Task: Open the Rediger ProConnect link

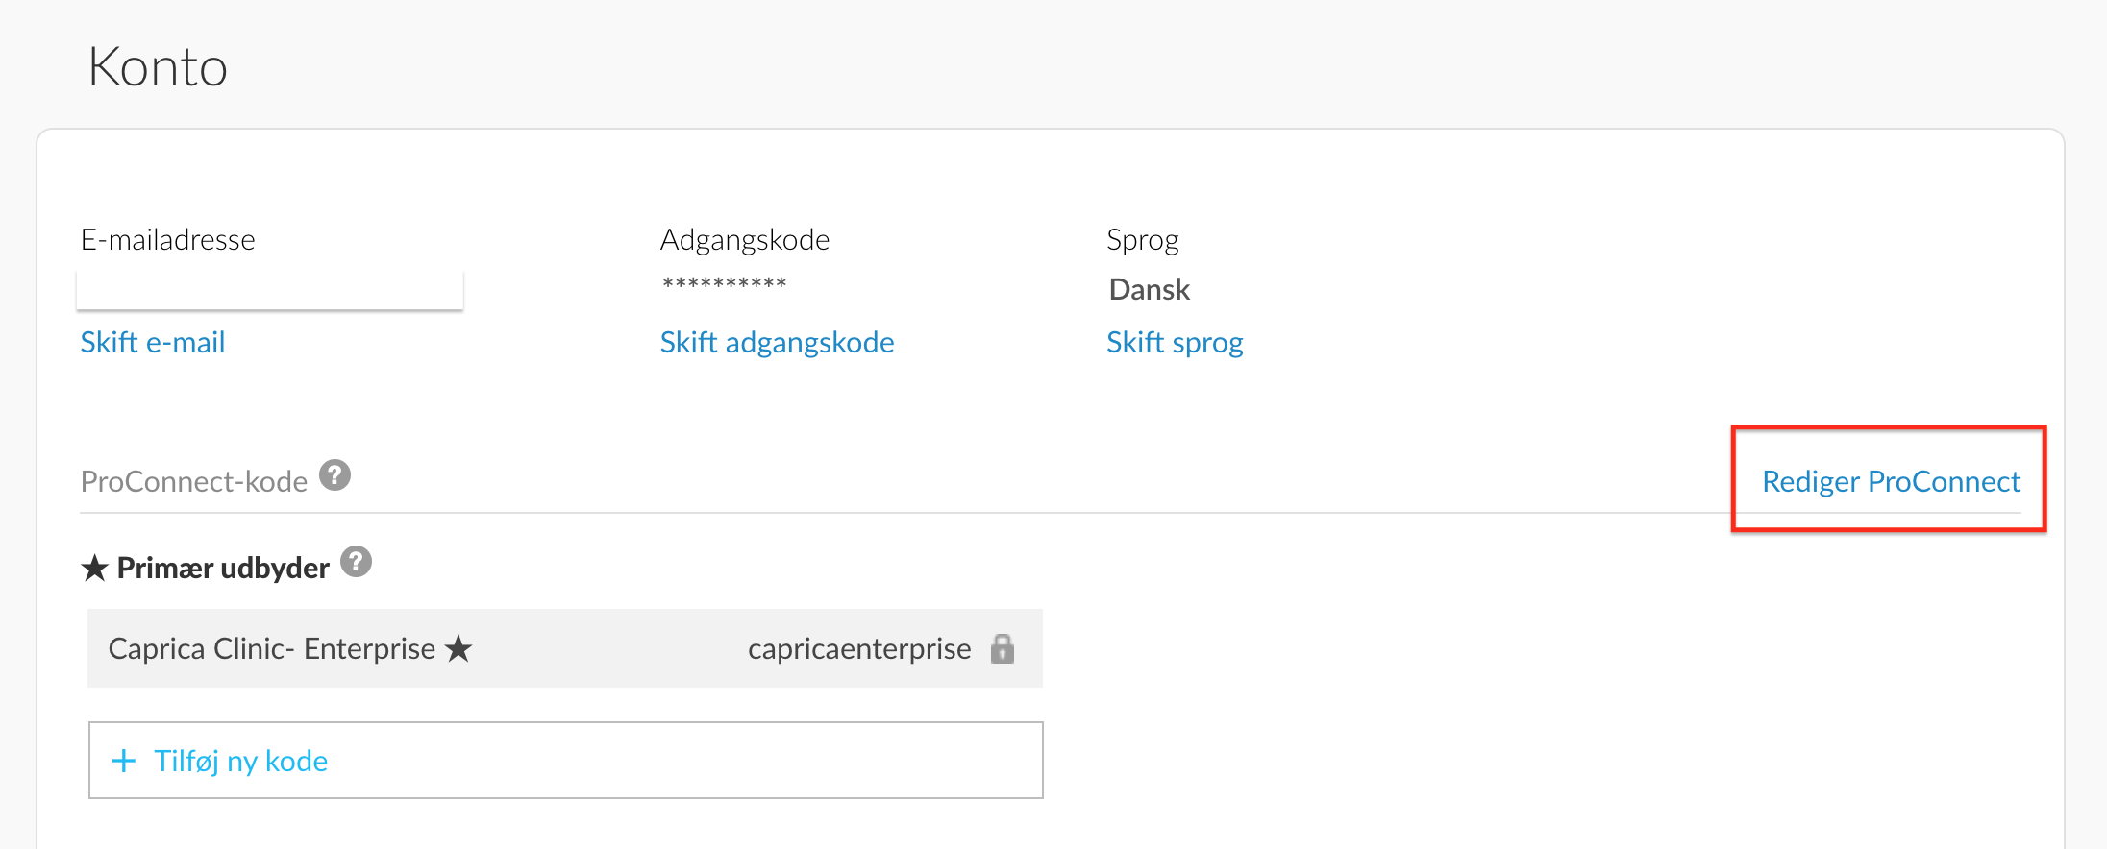Action: [1891, 481]
